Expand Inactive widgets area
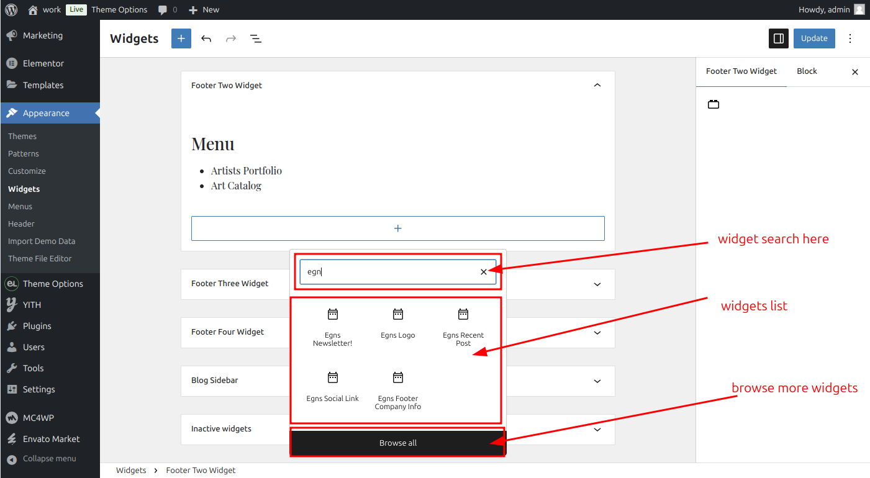This screenshot has height=478, width=870. (597, 430)
